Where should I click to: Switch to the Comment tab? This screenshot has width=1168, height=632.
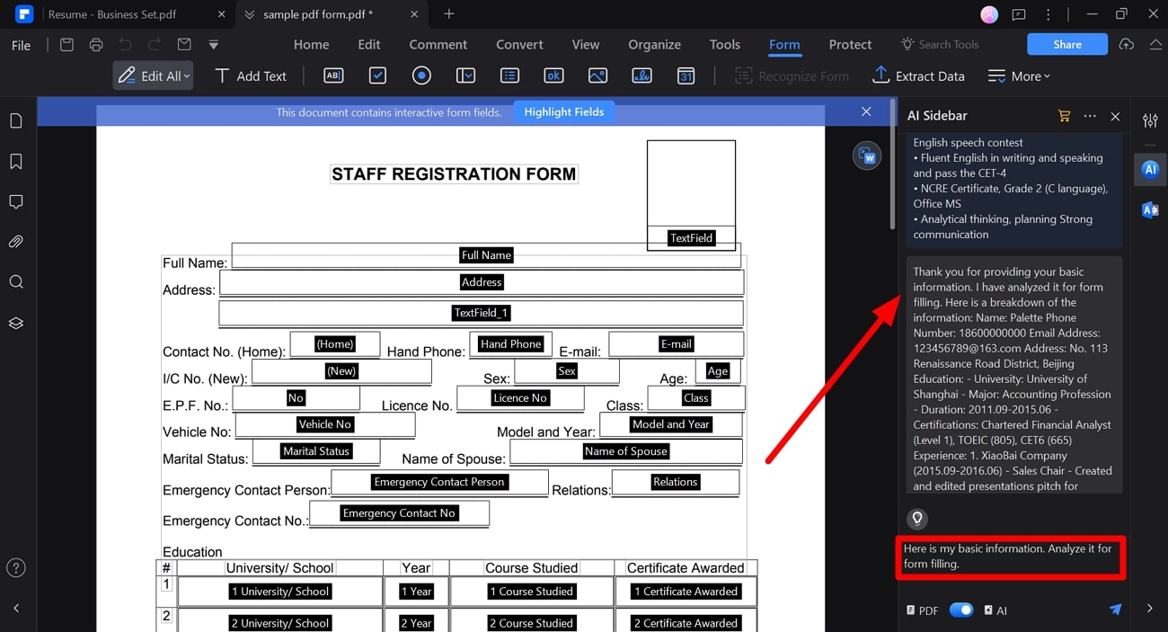438,44
